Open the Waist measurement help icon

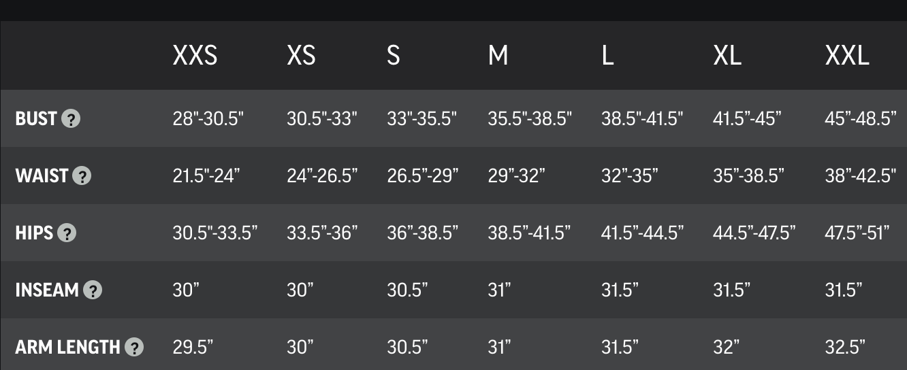click(82, 176)
